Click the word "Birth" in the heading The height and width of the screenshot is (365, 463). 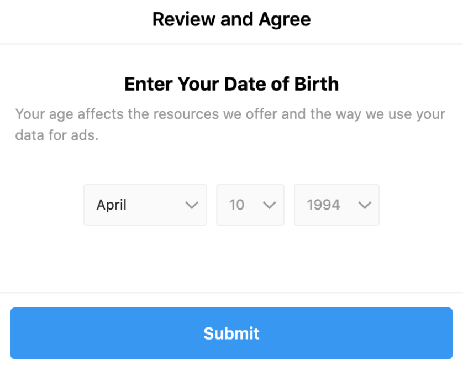315,84
